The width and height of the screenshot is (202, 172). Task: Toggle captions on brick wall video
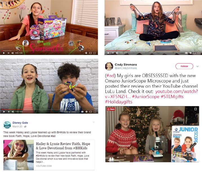click(x=82, y=112)
